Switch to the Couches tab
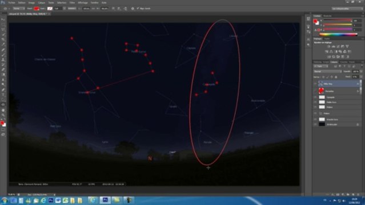Image resolution: width=365 pixels, height=205 pixels. 344,62
